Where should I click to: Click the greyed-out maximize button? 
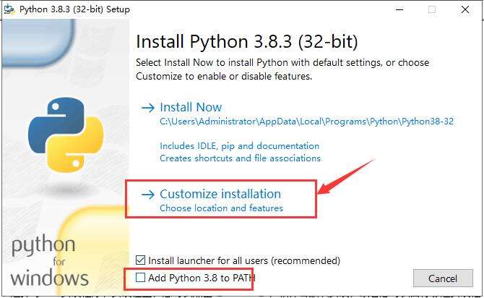432,10
